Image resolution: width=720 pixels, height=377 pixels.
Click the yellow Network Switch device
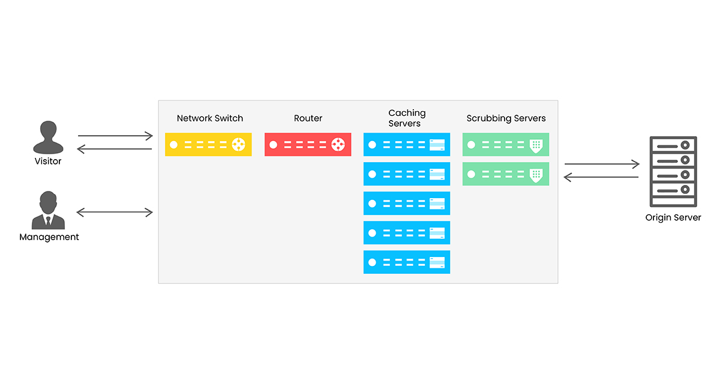tap(208, 145)
